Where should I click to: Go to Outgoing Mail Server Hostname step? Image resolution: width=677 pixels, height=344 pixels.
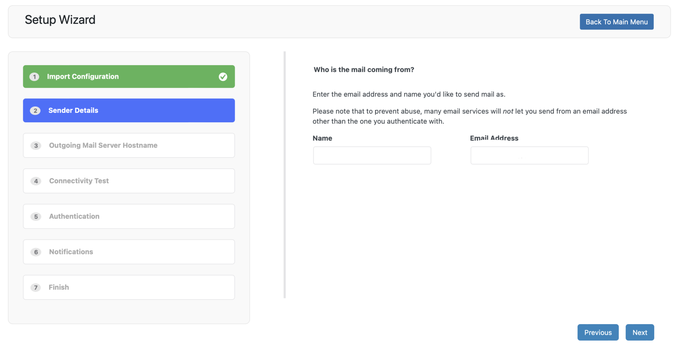(129, 146)
